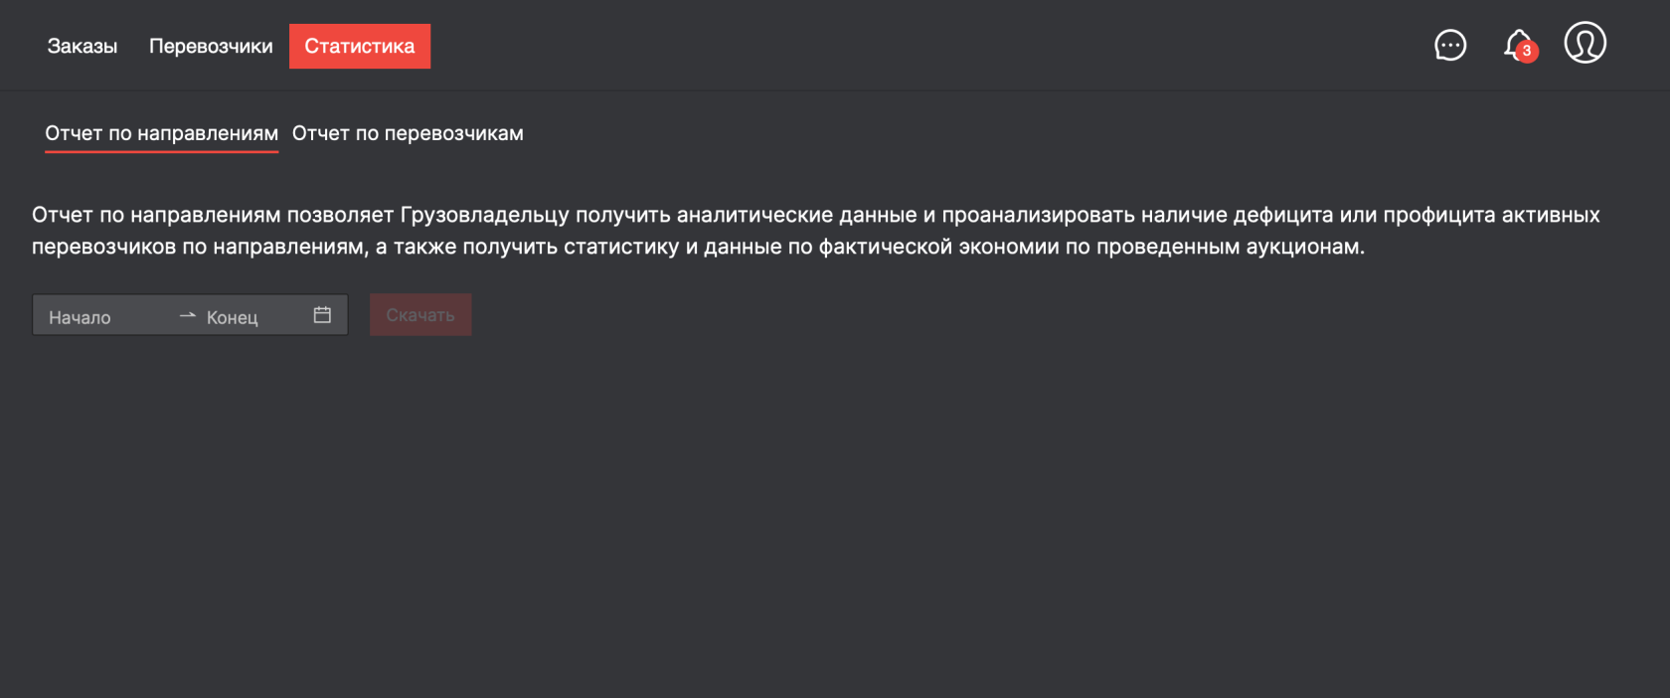Open the Заказы menu item

pyautogui.click(x=83, y=46)
